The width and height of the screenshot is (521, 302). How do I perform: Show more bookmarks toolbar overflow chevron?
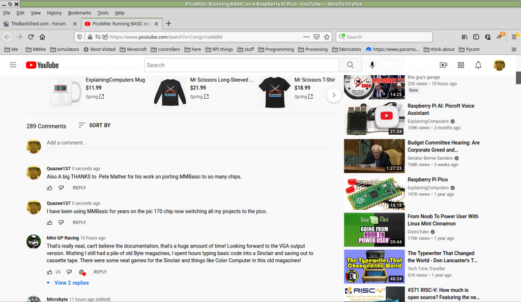point(513,49)
